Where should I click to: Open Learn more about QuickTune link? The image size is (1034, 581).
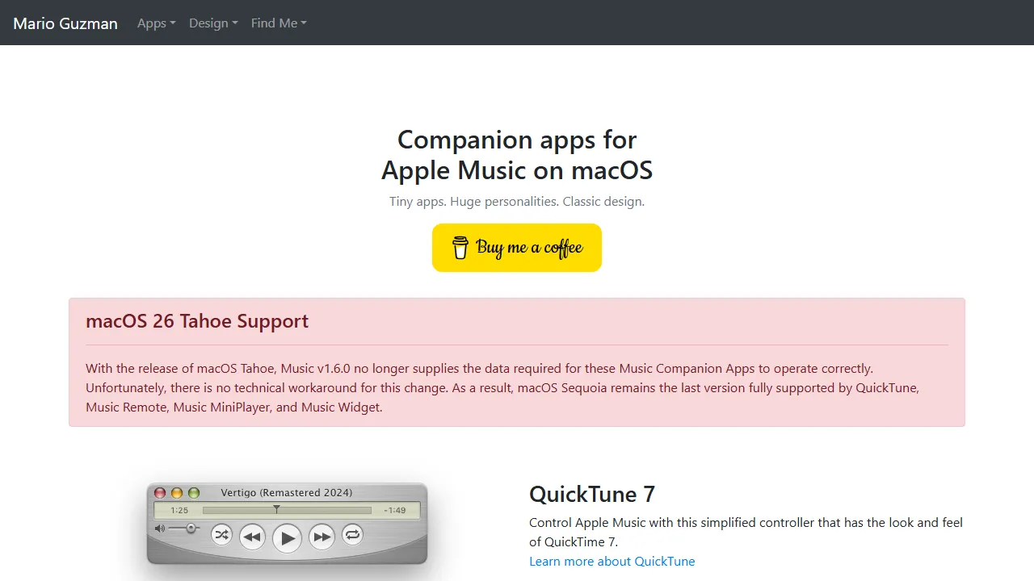(612, 561)
